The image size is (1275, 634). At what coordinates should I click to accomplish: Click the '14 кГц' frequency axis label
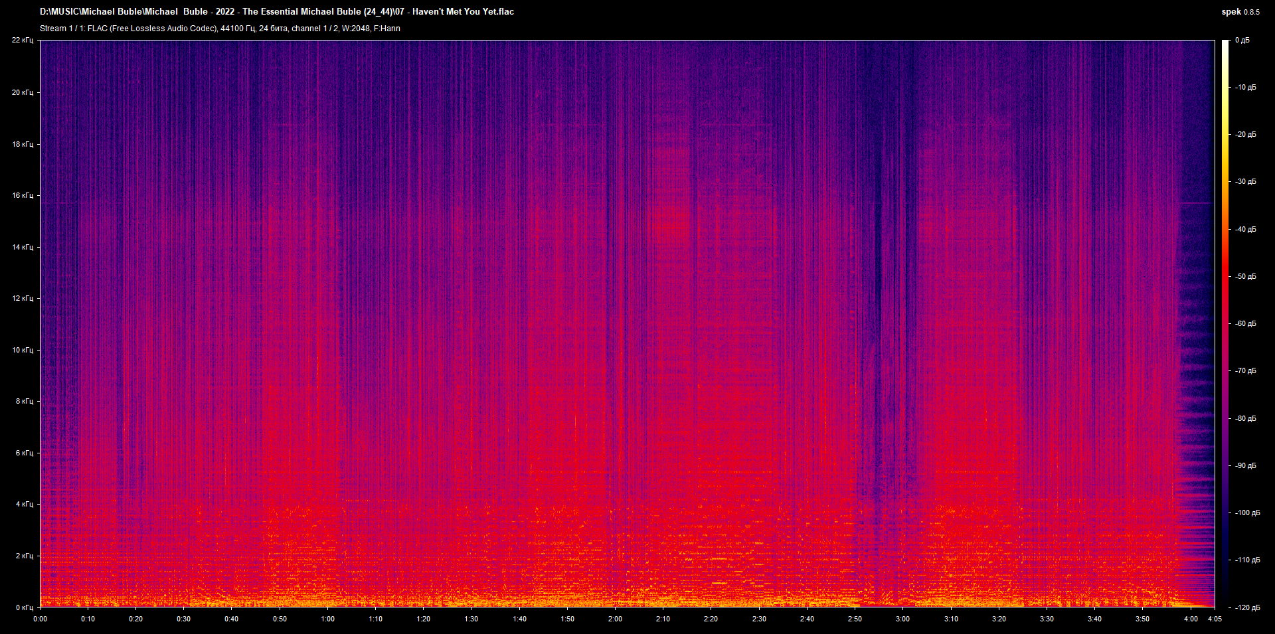(23, 247)
